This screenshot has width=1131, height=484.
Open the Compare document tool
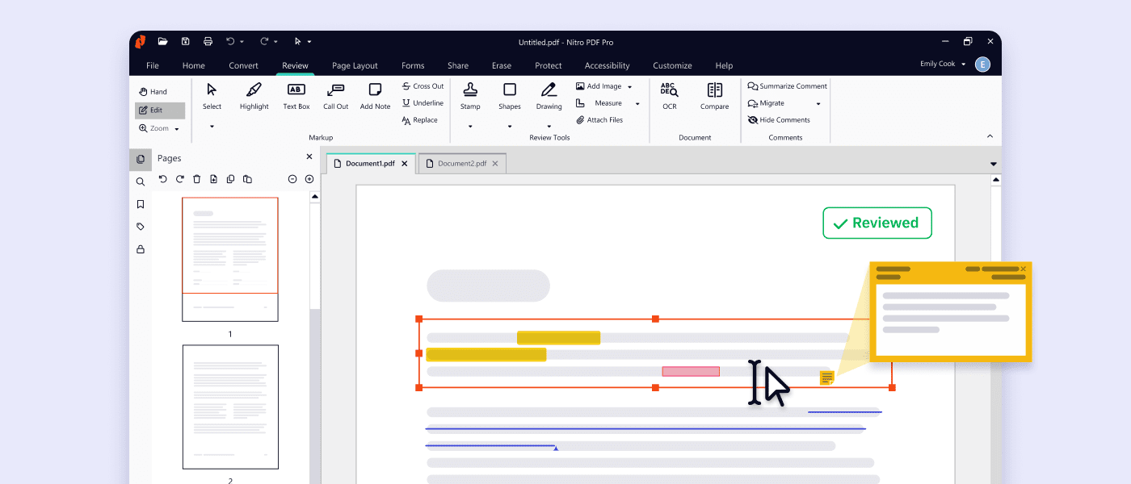714,95
